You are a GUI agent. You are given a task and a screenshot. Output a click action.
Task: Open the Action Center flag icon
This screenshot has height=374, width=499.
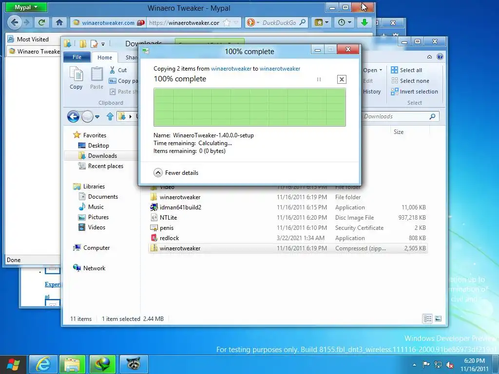(x=426, y=365)
